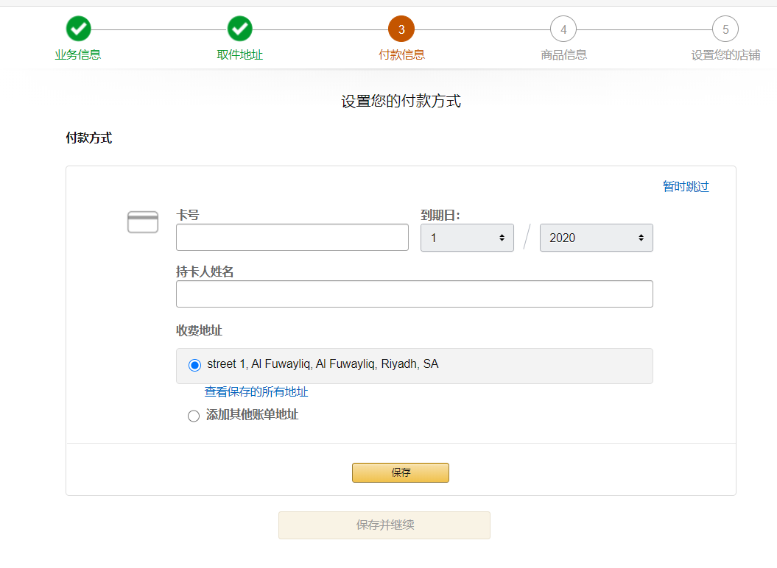Open the 设置您的店铺 step label
Screen dimensions: 777x568
(x=725, y=54)
